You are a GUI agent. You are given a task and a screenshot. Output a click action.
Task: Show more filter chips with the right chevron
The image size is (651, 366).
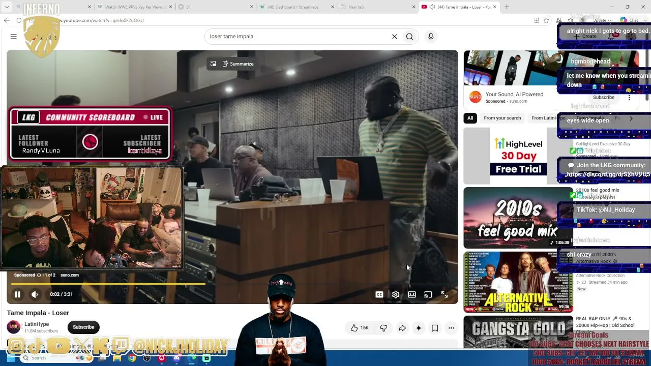pos(631,118)
